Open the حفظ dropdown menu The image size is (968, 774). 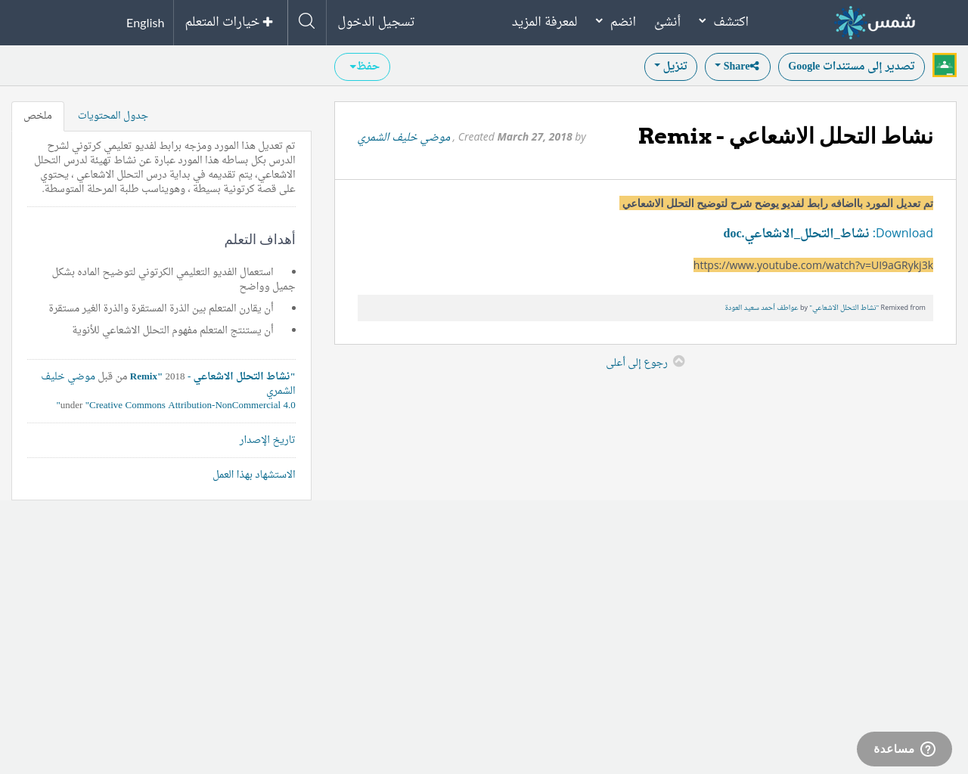(x=361, y=66)
